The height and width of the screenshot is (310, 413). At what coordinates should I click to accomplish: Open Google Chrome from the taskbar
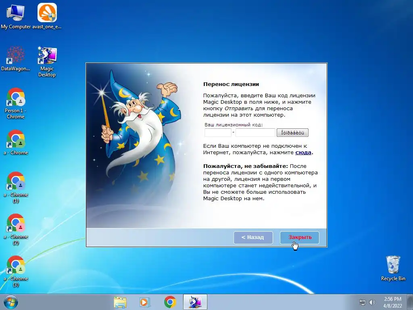tap(170, 302)
